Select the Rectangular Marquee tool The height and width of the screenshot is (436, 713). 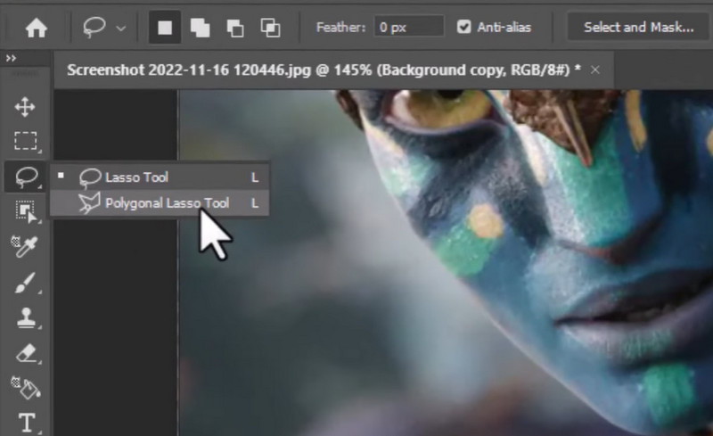(x=25, y=141)
